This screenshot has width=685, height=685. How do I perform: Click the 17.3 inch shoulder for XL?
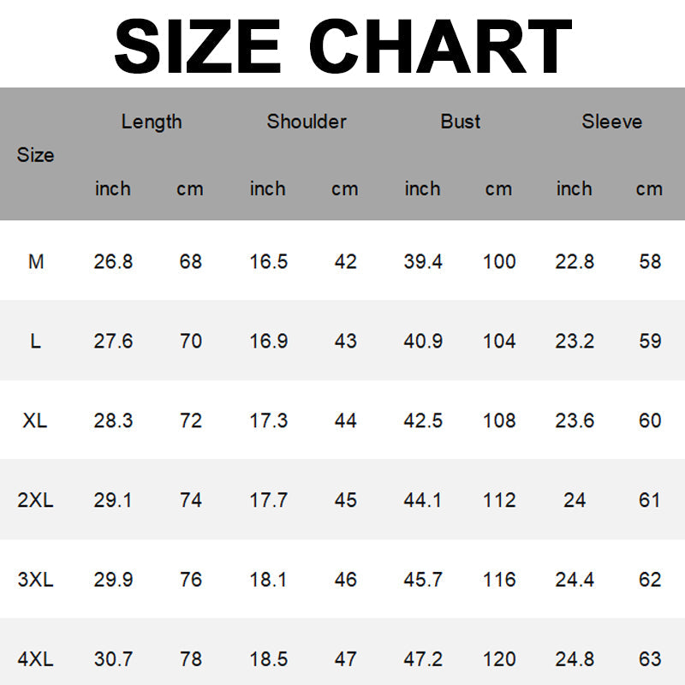(x=268, y=420)
